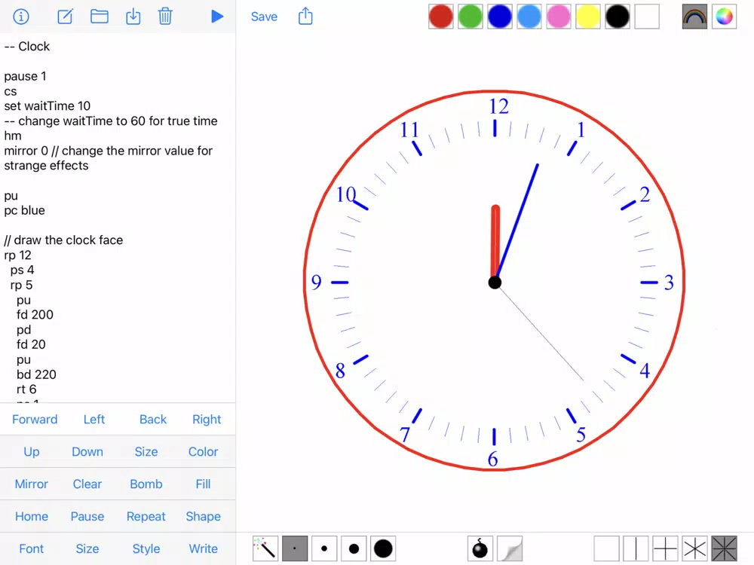Select the yellow color swatch
Image resolution: width=754 pixels, height=565 pixels.
pos(587,17)
